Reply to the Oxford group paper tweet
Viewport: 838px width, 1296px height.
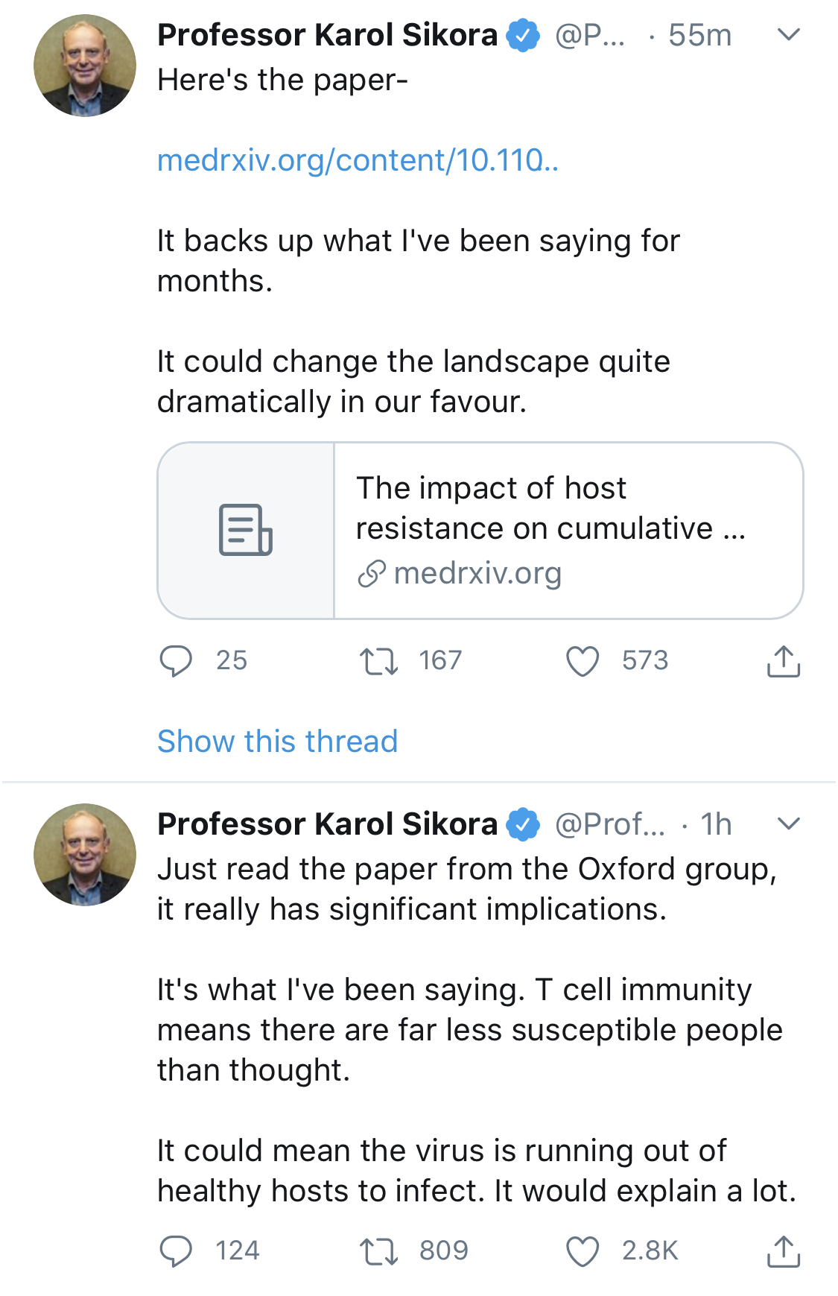177,1251
